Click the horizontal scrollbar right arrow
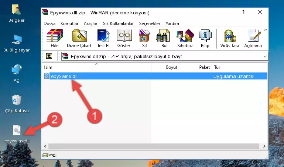284x167 pixels. pos(264,146)
